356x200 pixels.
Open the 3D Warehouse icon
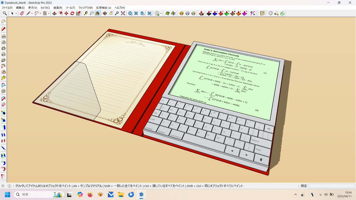click(130, 13)
